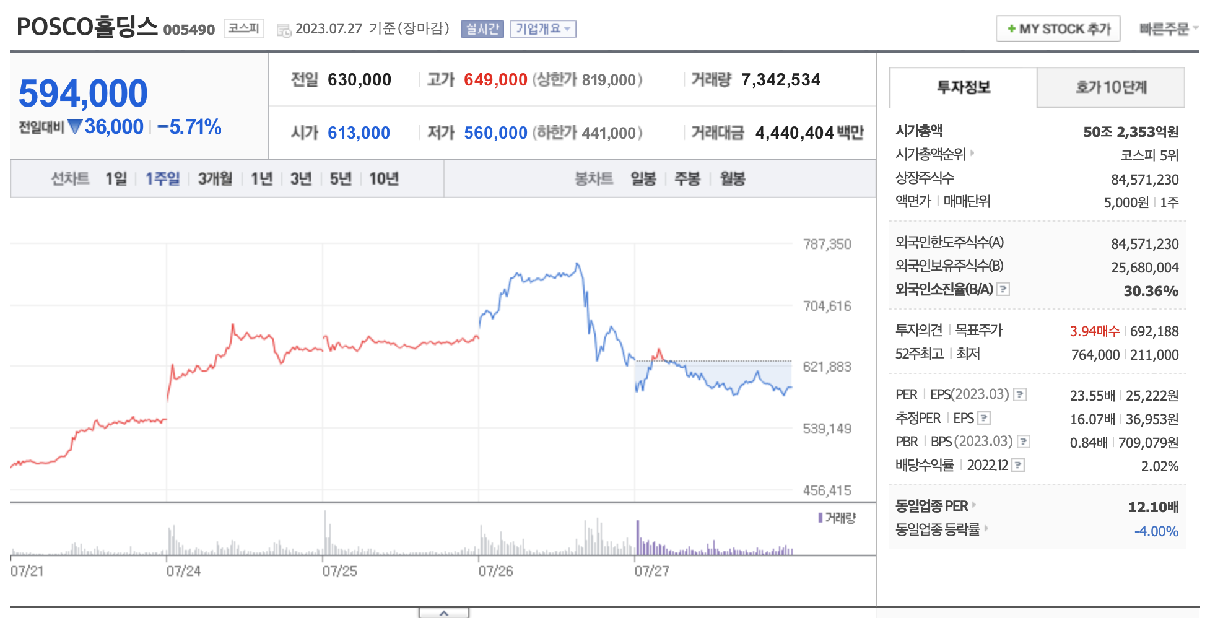Click the 배당수익률 value 2.02%
This screenshot has width=1210, height=618.
click(1160, 466)
